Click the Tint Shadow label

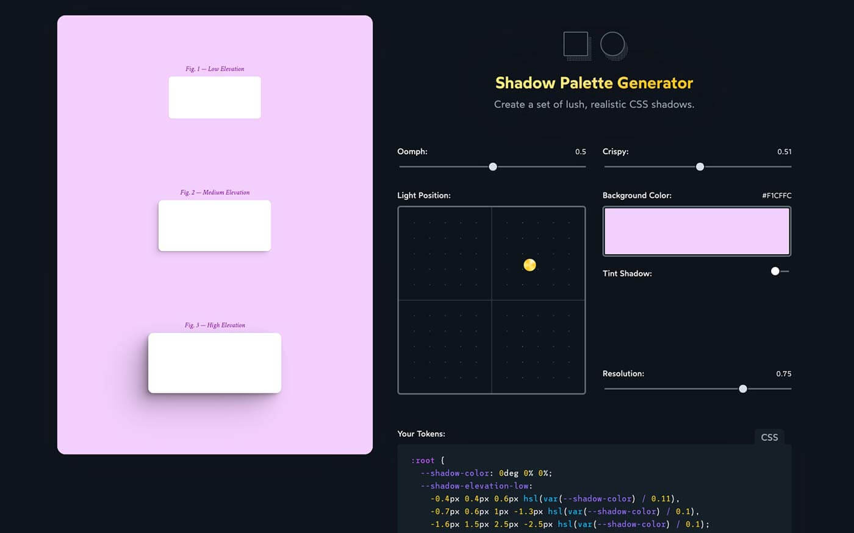(627, 274)
